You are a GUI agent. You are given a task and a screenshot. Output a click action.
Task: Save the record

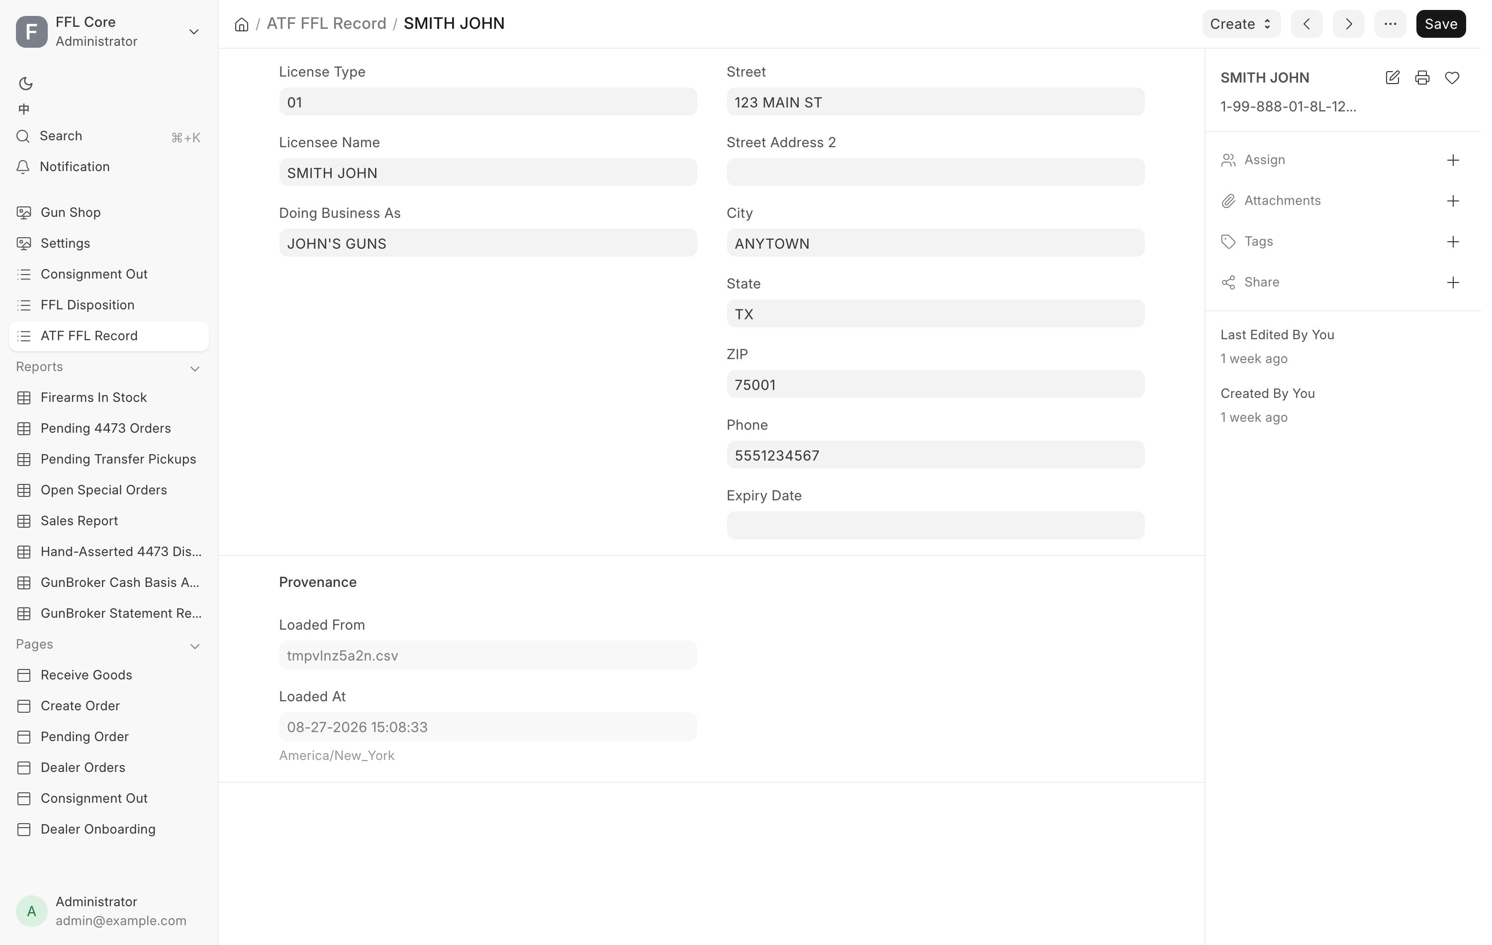point(1441,24)
